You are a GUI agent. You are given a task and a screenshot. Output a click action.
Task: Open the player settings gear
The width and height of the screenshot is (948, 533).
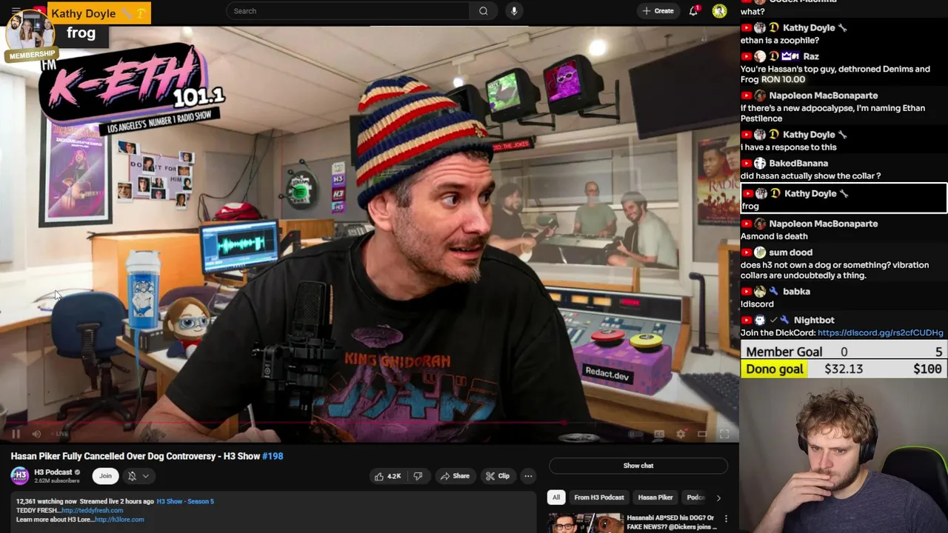tap(681, 434)
